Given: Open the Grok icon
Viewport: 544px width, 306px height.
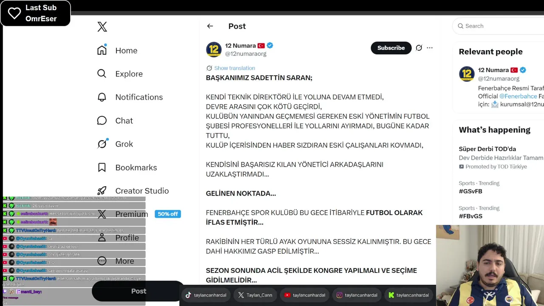Looking at the screenshot, I should tap(102, 144).
